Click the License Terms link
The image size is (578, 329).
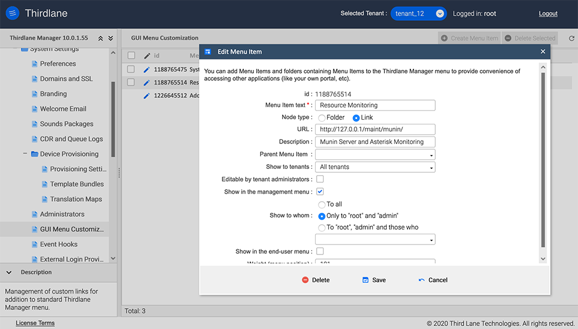(x=35, y=323)
